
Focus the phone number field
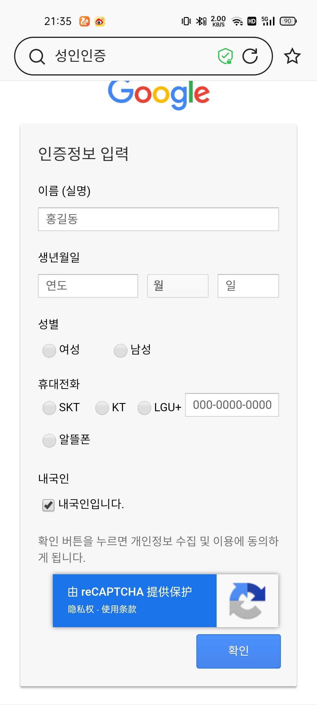[232, 405]
